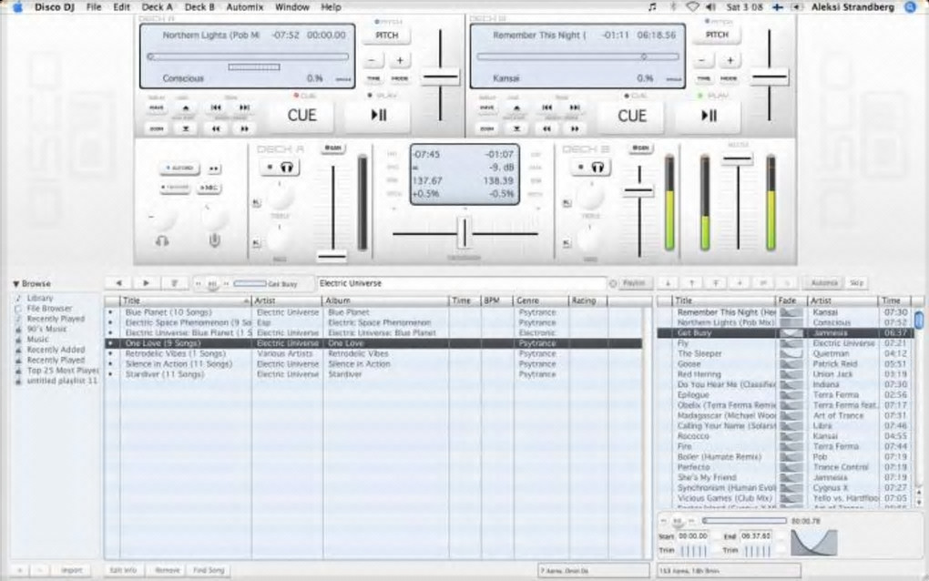Image resolution: width=929 pixels, height=581 pixels.
Task: Open the Window menu
Action: click(292, 7)
